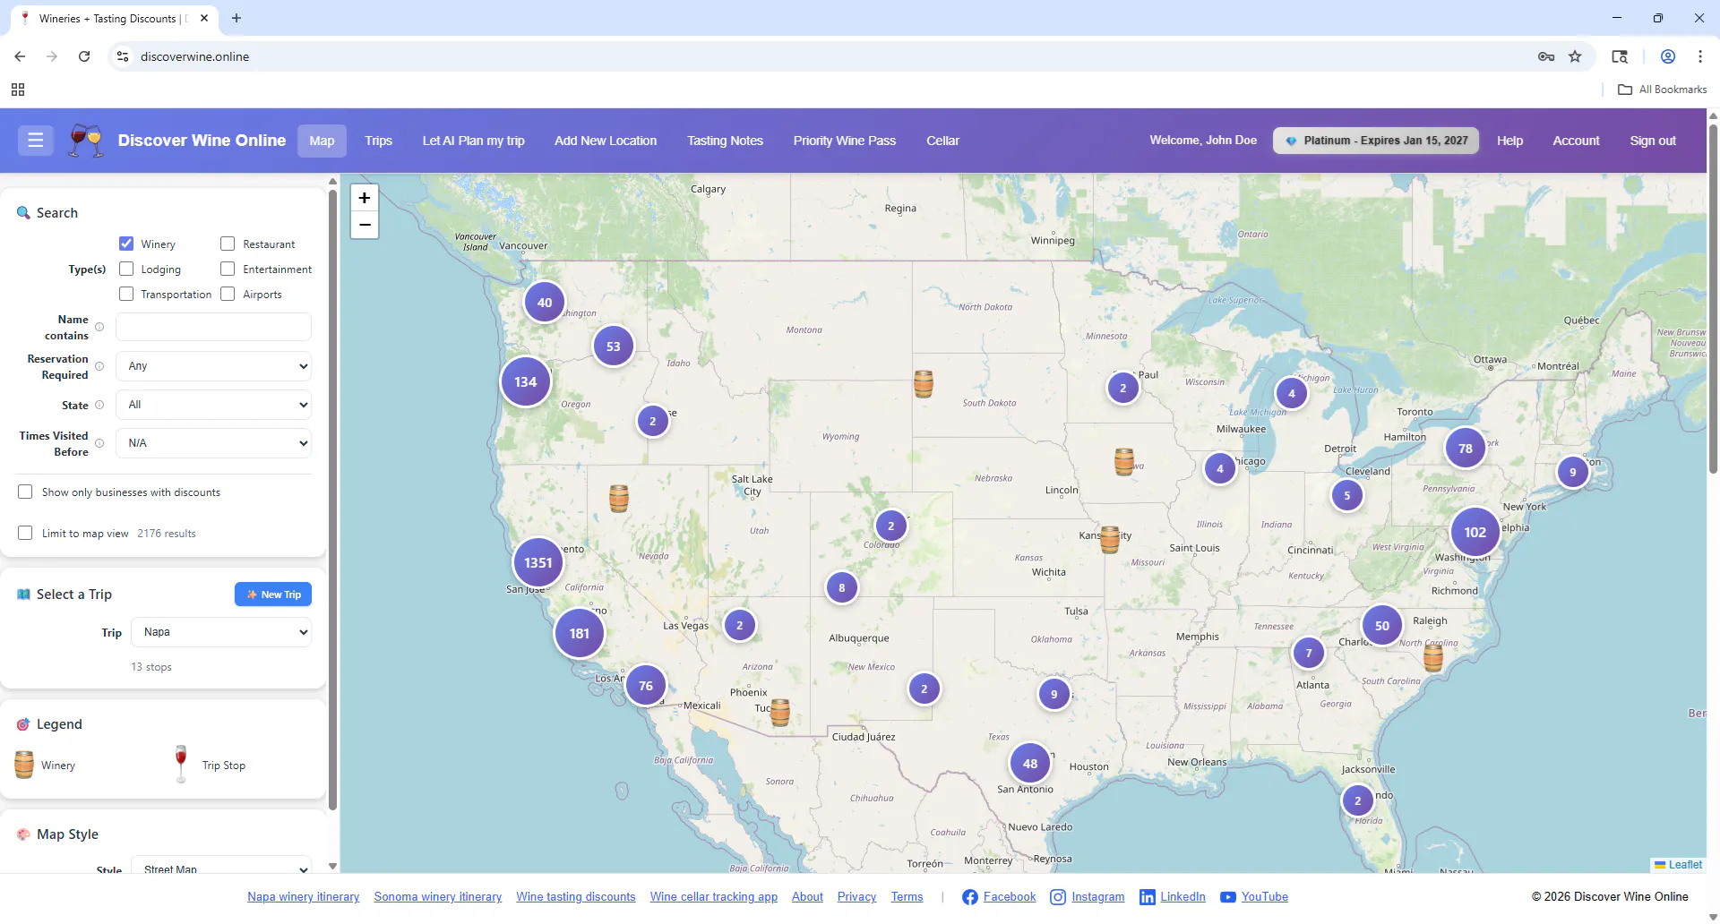
Task: Select the winery barrel marker near Kansas City
Action: point(1110,540)
